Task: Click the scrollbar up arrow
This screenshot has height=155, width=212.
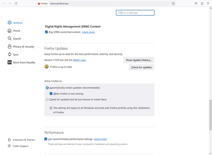Action: click(x=210, y=8)
